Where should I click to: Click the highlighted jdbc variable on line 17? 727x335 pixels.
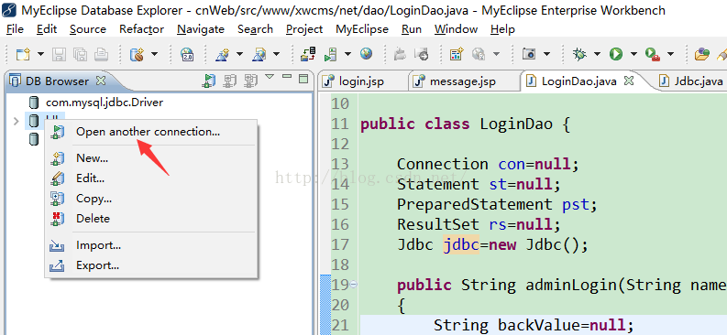click(x=461, y=244)
